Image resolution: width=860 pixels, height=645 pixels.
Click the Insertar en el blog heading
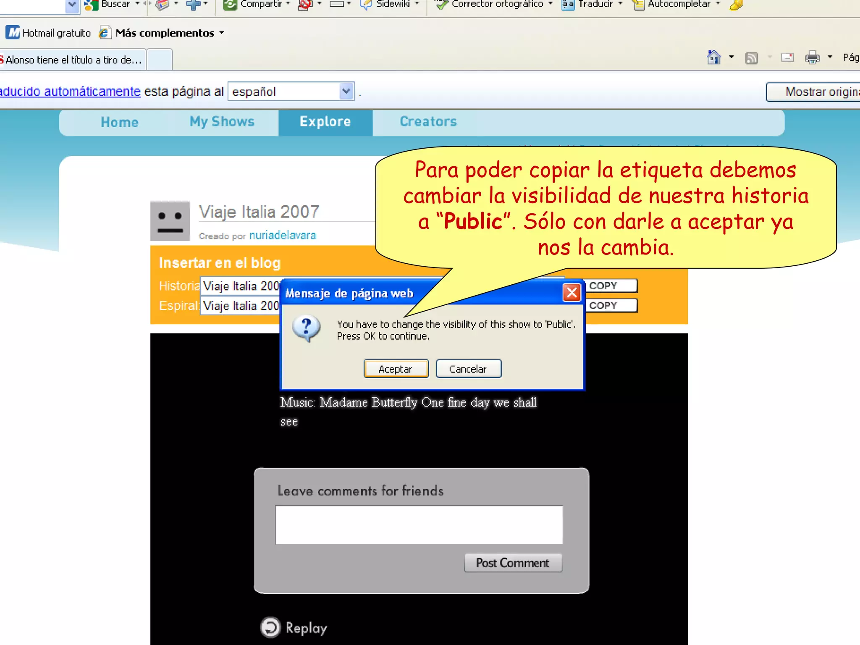tap(220, 262)
